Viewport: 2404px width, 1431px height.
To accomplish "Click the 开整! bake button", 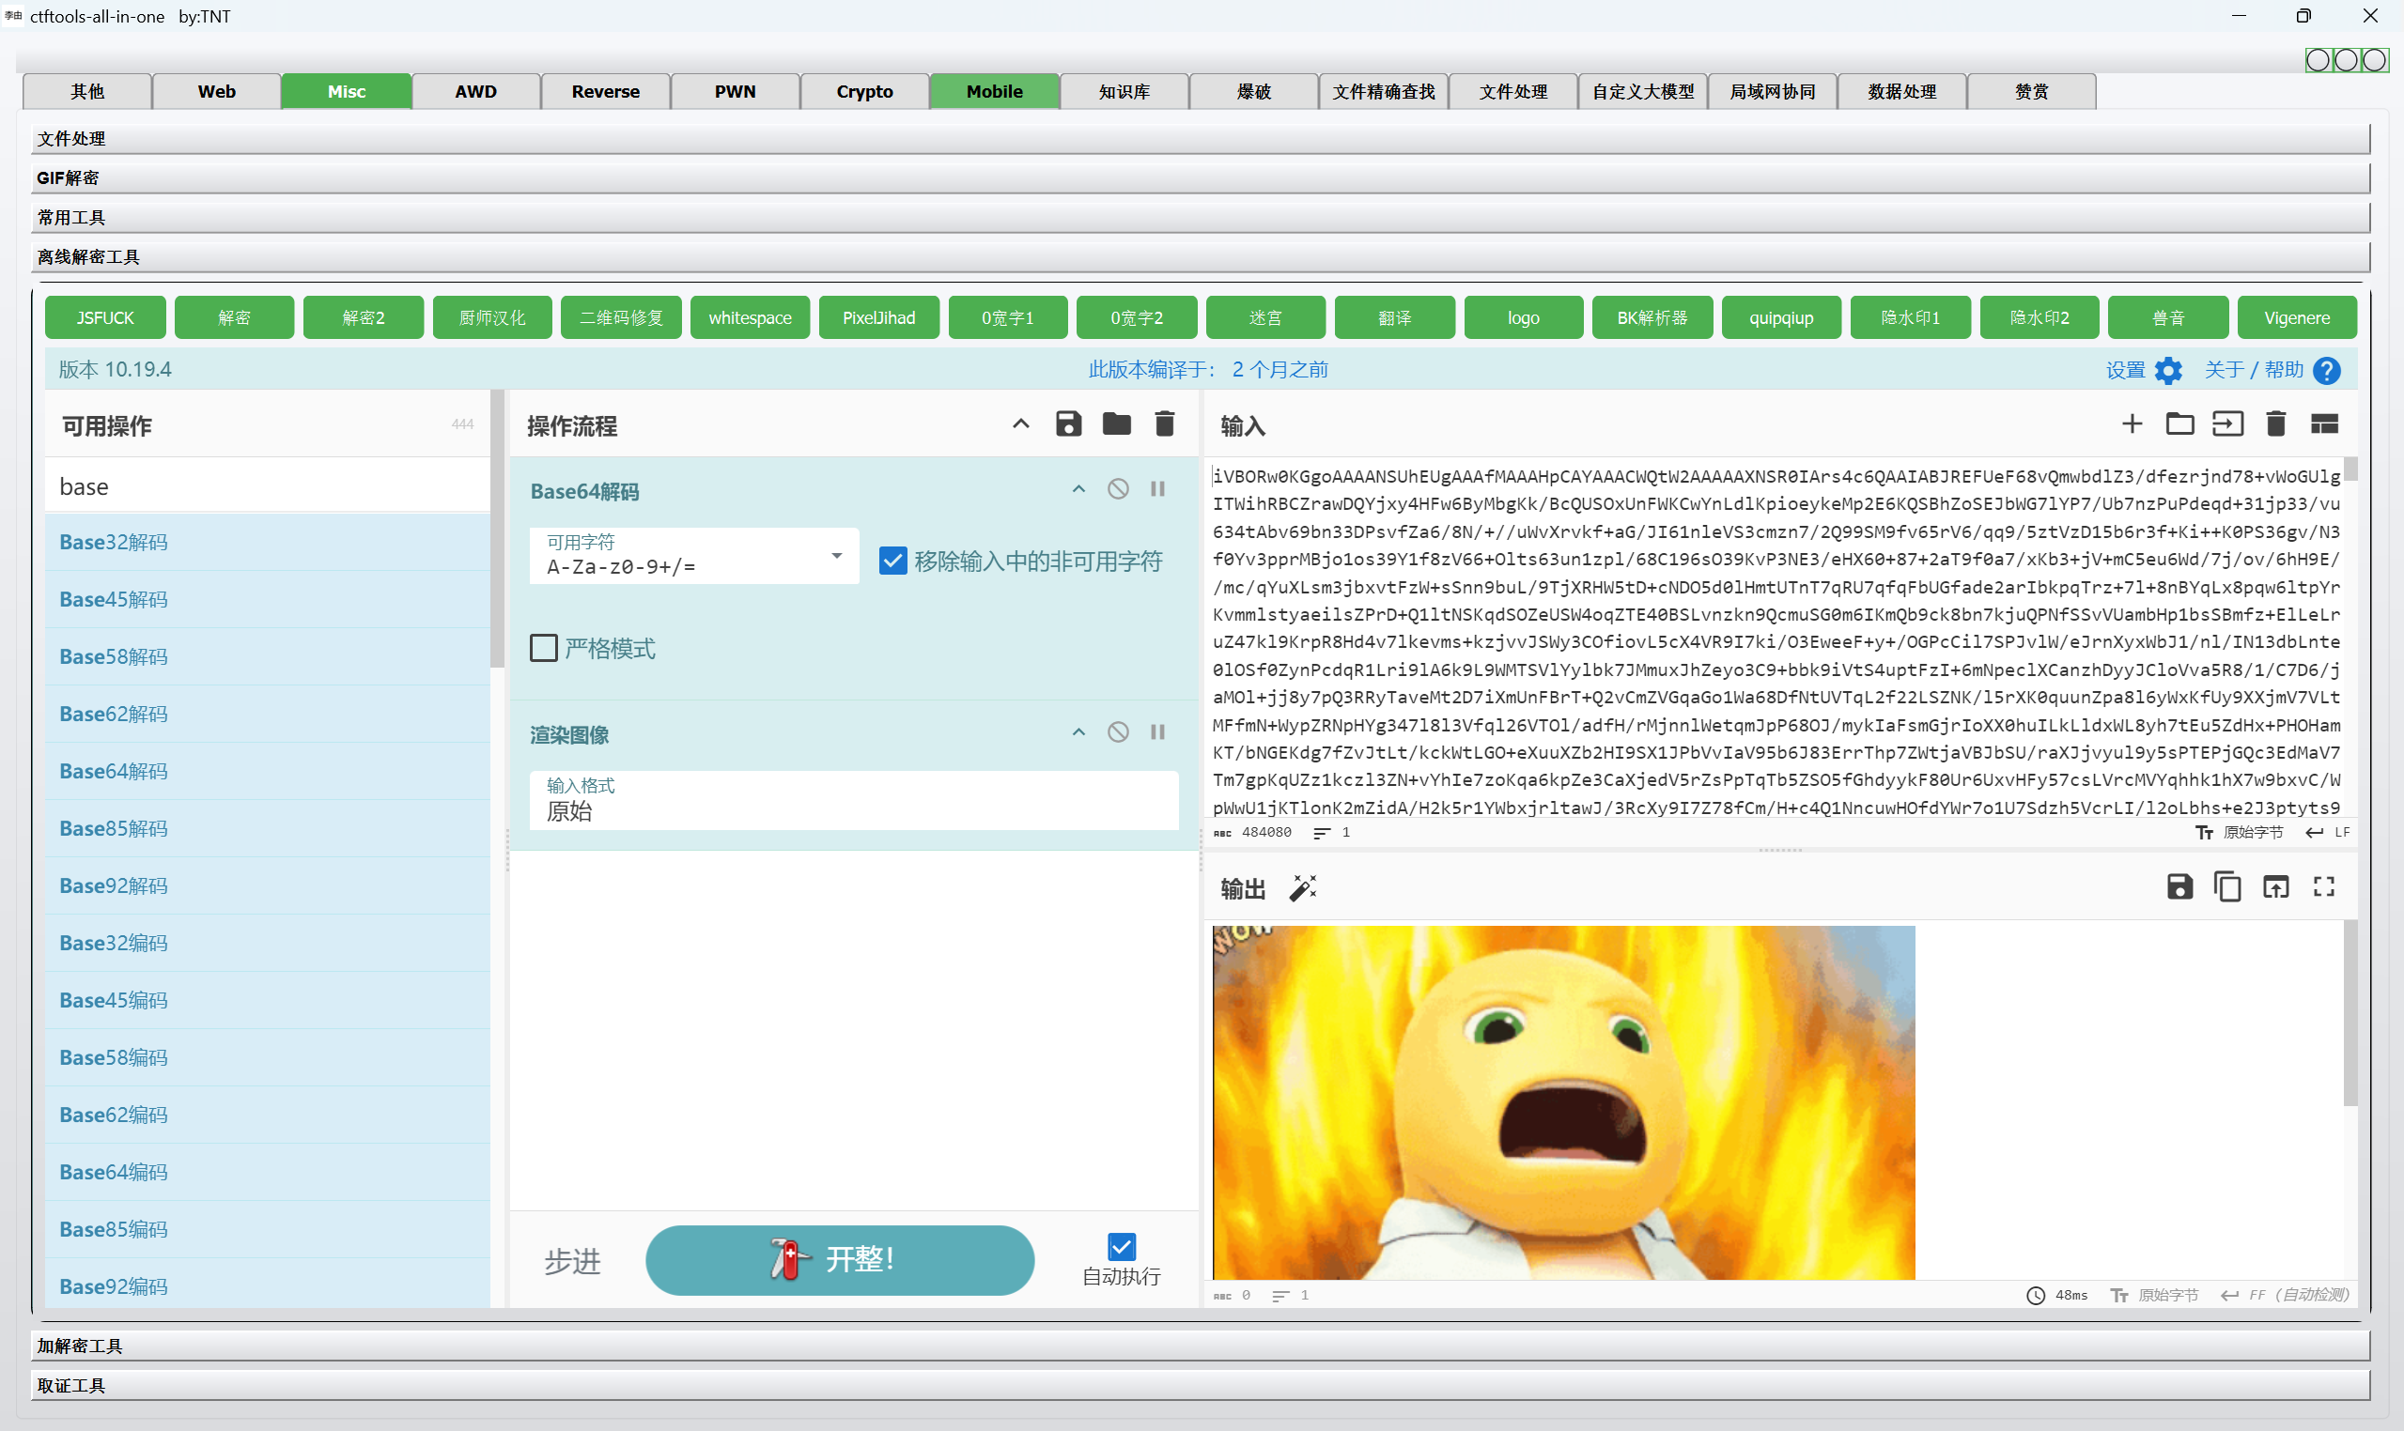I will (839, 1259).
